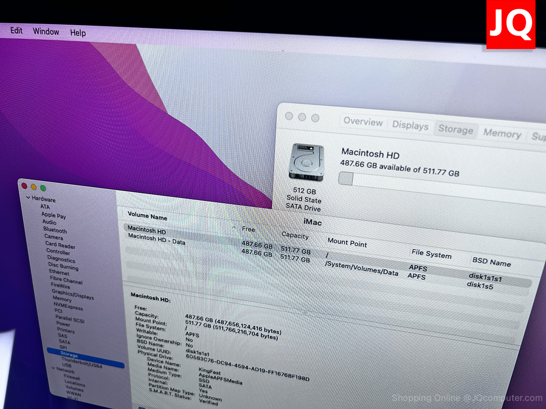Viewport: 546px width, 409px height.
Task: Select Controller in the sidebar
Action: (x=58, y=252)
